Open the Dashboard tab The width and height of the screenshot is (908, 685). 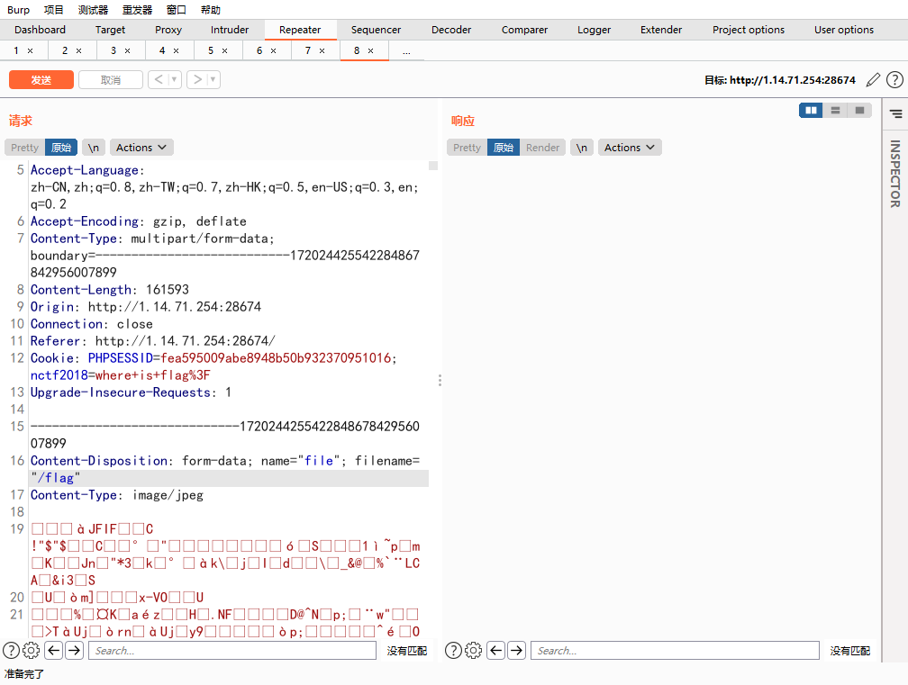click(40, 30)
